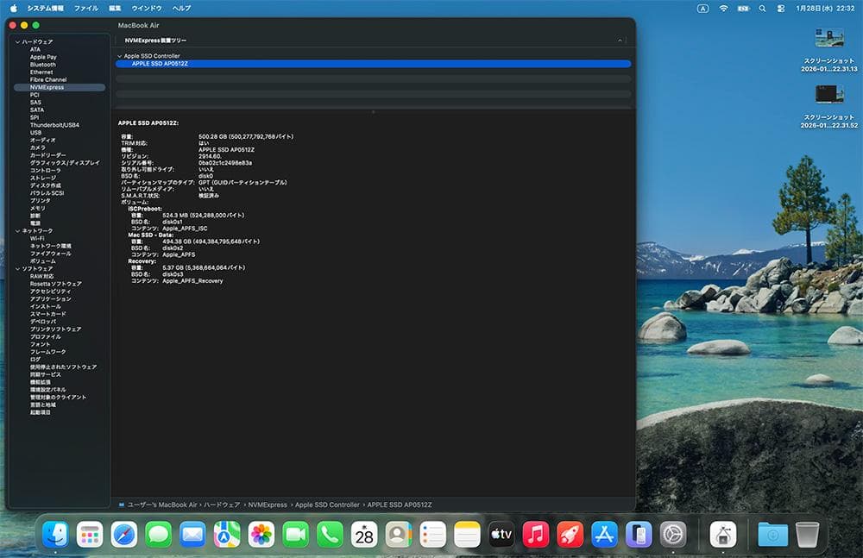Open the Music app icon
This screenshot has width=863, height=558.
pos(535,535)
